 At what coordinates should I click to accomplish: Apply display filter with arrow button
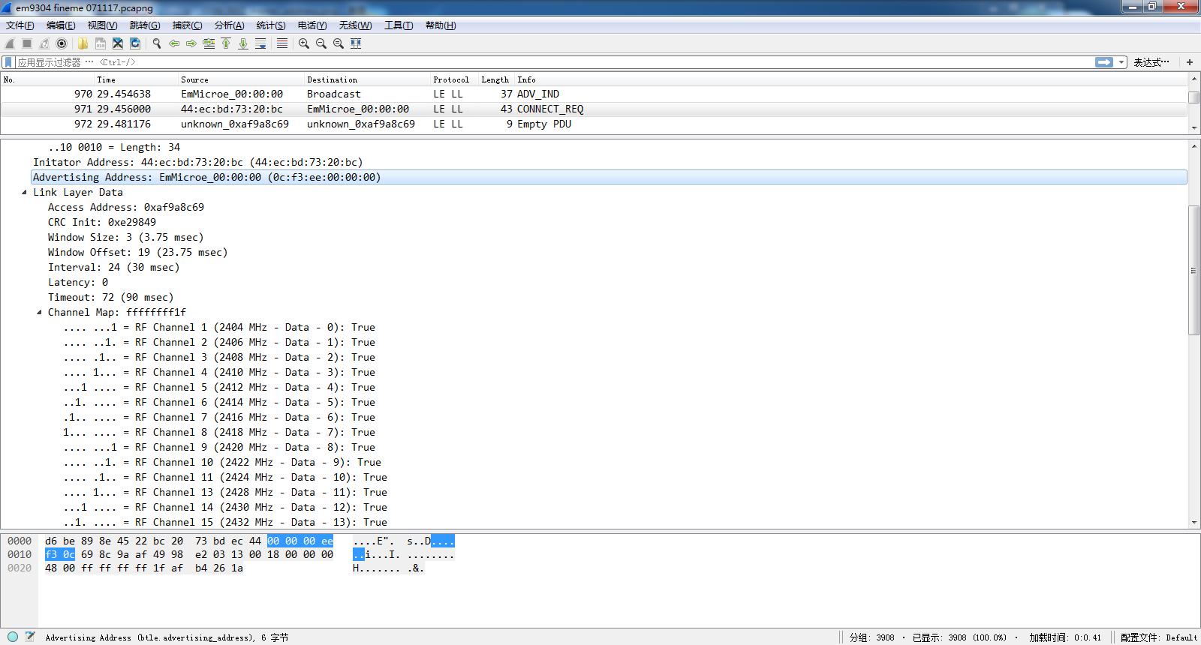(x=1104, y=62)
